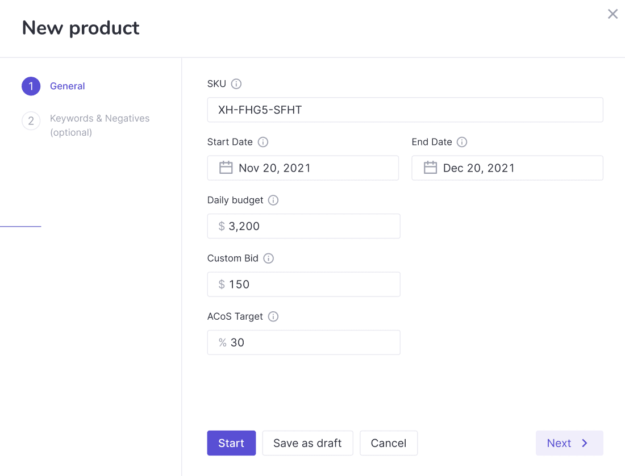Select the step 2 circle indicator
This screenshot has height=476, width=625.
(x=32, y=121)
